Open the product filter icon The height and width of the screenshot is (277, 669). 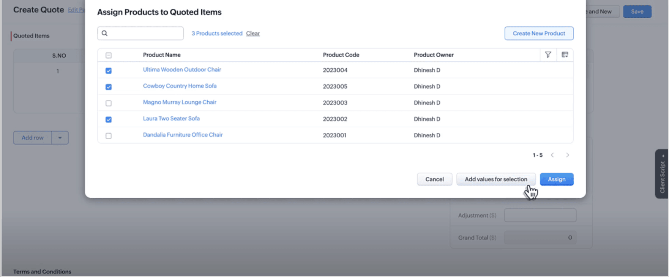tap(548, 55)
